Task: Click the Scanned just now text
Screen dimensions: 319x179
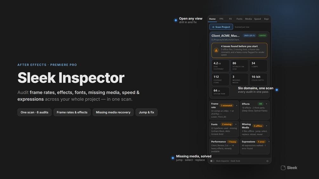Action: coord(242,27)
